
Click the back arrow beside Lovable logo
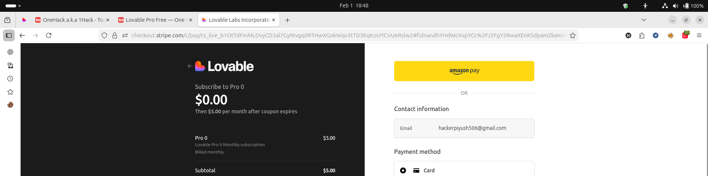[190, 66]
